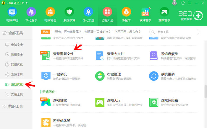This screenshot has height=129, width=207.
Task: Open 游戏管家 gamepad icon in top bar
Action: pos(164,12)
